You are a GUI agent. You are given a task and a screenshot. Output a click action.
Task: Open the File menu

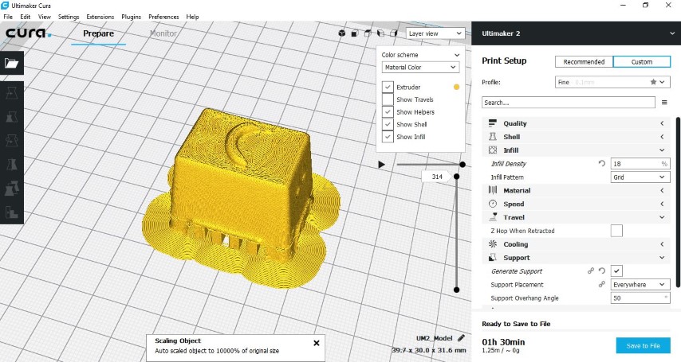tap(8, 17)
